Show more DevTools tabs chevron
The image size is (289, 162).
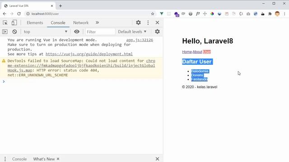[x=97, y=22]
